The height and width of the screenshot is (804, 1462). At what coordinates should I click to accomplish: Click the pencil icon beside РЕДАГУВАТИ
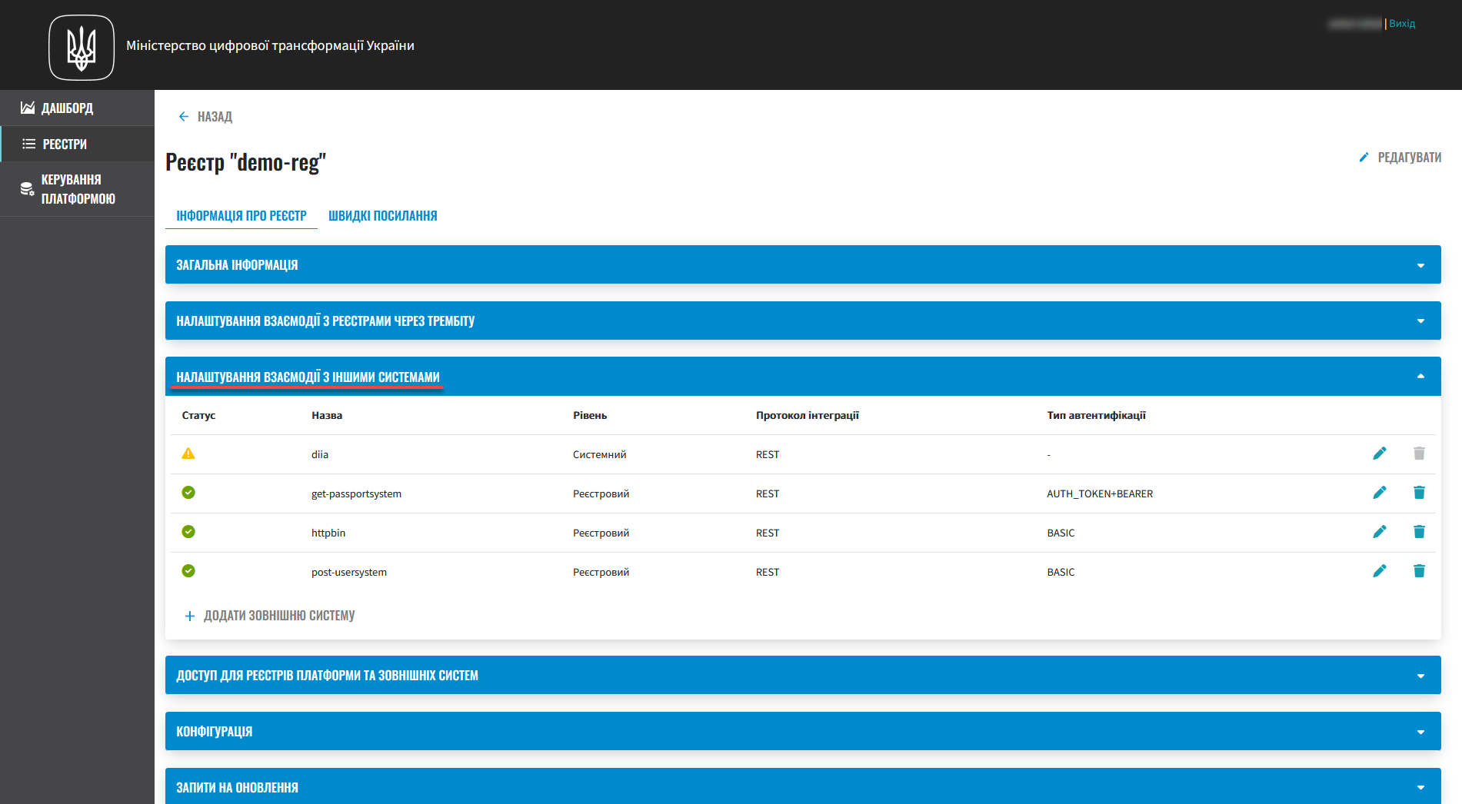click(1364, 157)
